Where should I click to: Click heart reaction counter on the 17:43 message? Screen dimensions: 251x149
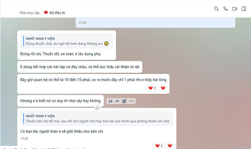[159, 146]
